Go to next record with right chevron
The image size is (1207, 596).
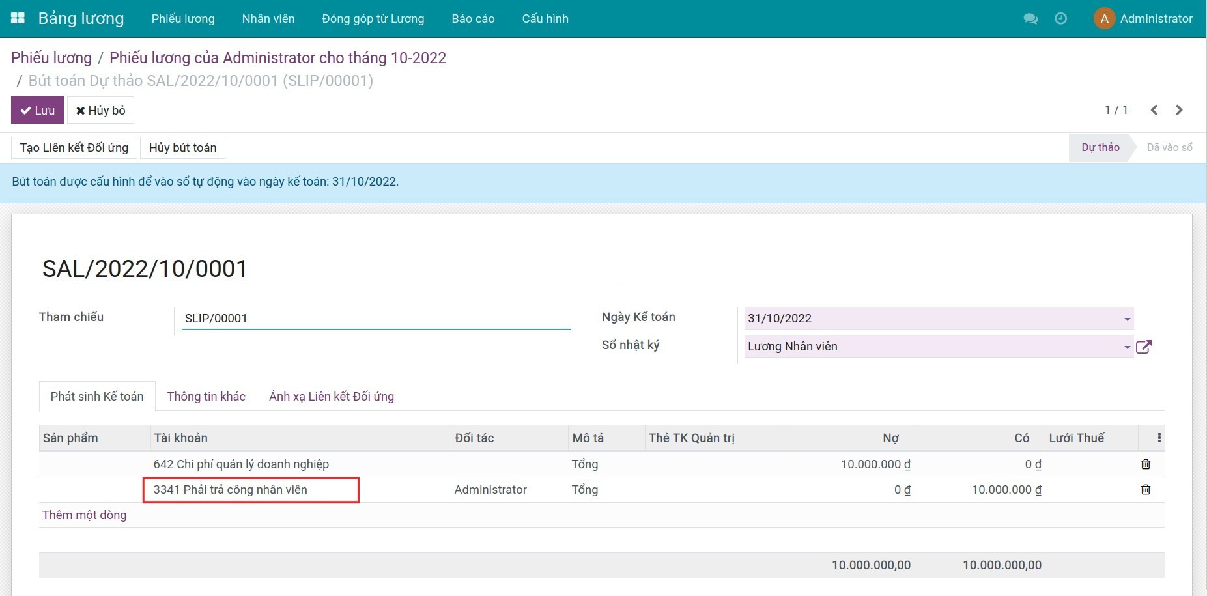1179,110
